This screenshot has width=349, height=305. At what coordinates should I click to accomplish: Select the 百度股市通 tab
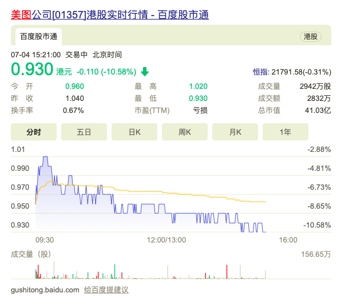point(38,36)
